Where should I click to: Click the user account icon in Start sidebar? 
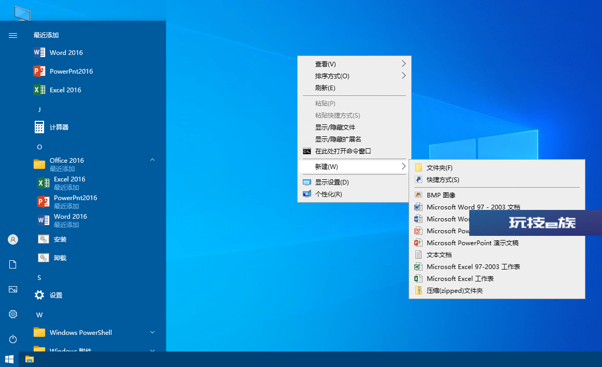click(x=12, y=239)
